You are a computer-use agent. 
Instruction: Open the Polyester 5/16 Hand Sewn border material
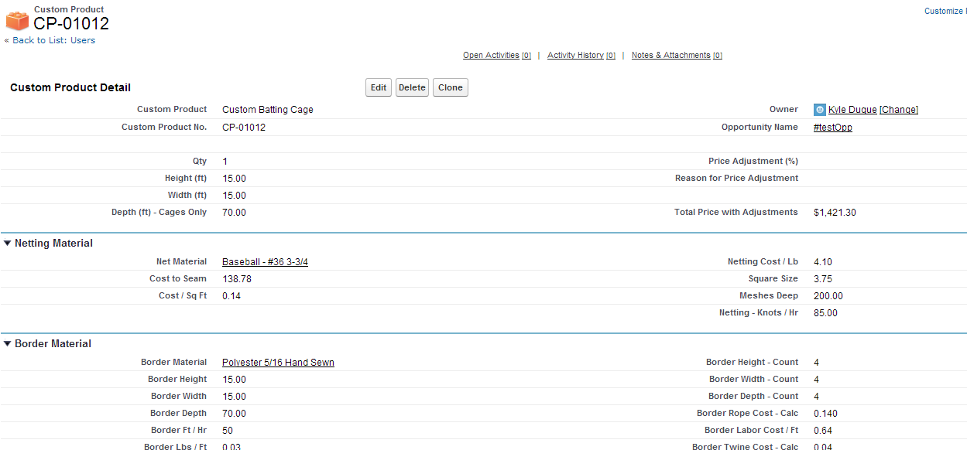pyautogui.click(x=278, y=363)
